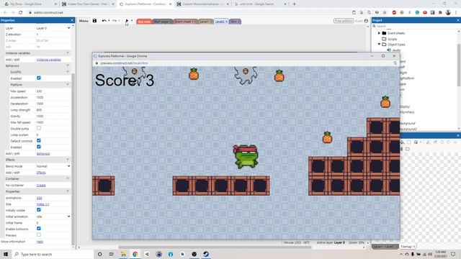Image resolution: width=461 pixels, height=259 pixels.
Task: Collapse the Behaviors section
Action: (x=68, y=65)
